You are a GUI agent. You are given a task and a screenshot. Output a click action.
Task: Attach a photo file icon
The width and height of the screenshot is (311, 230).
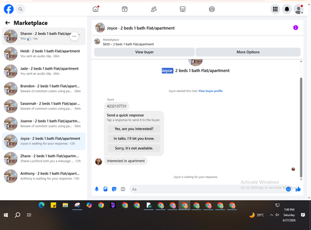(105, 189)
